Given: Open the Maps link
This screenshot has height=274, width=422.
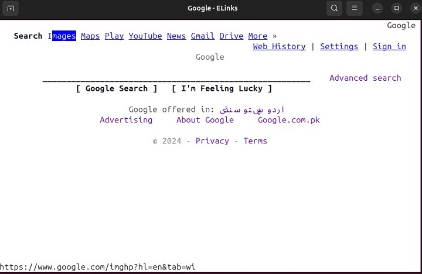Looking at the screenshot, I should click(x=90, y=36).
